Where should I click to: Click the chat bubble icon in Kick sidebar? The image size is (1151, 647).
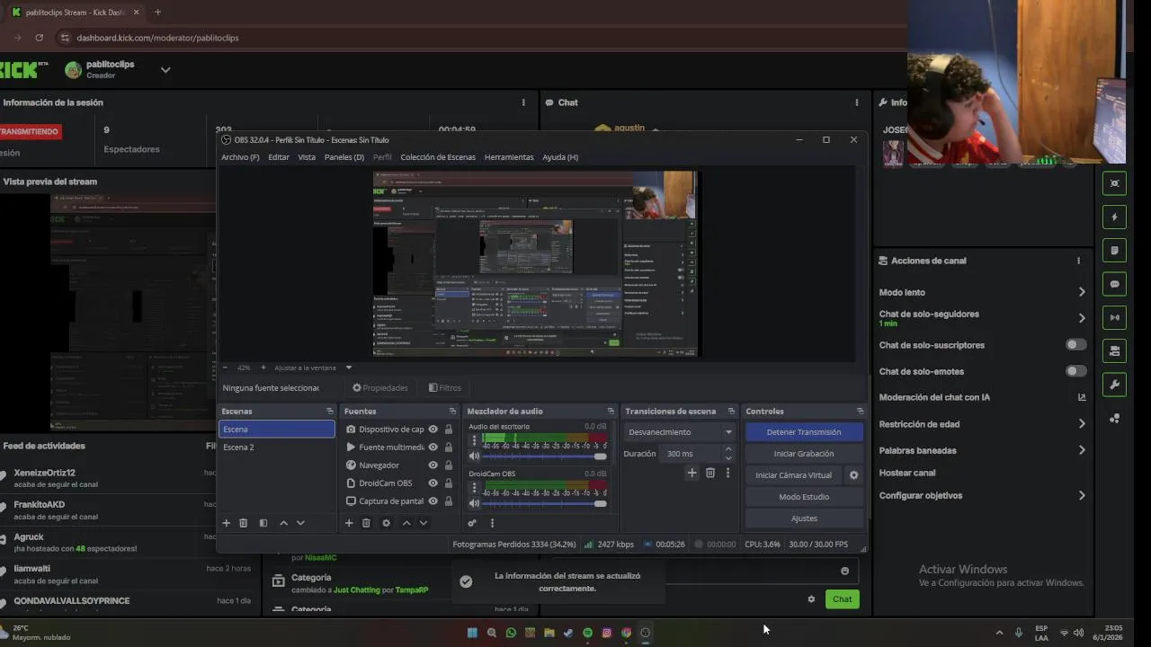click(x=1114, y=284)
